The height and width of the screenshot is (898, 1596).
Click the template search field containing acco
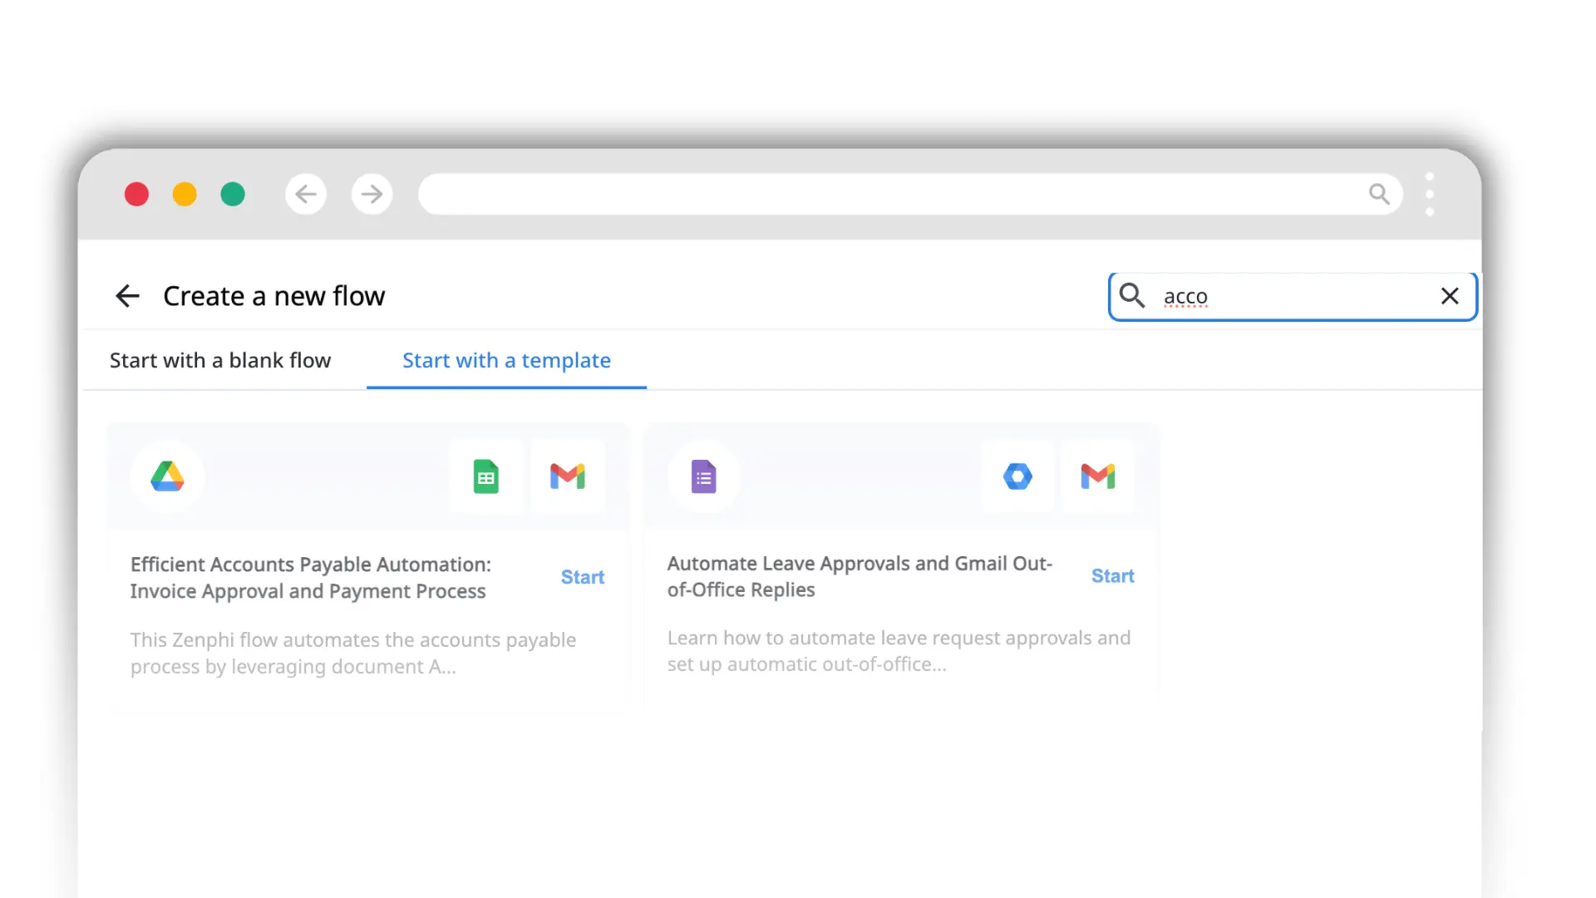[x=1297, y=296]
